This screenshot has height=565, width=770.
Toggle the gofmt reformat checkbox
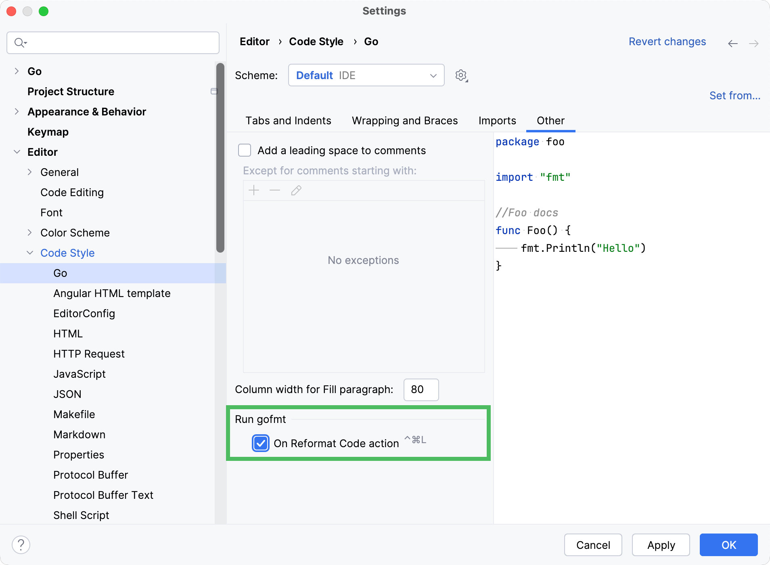261,443
